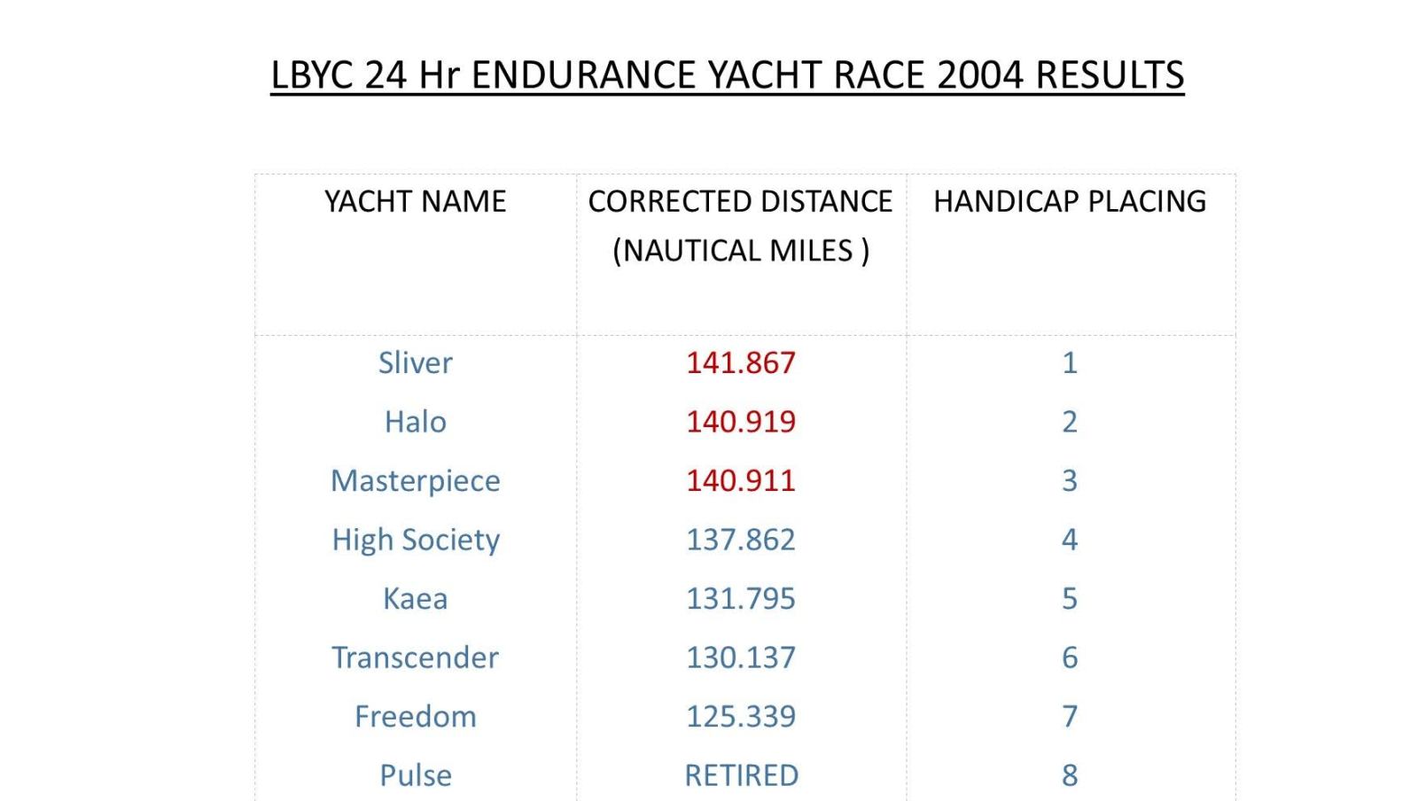Select the Halo yacht name cell
The image size is (1418, 801).
[x=415, y=422]
